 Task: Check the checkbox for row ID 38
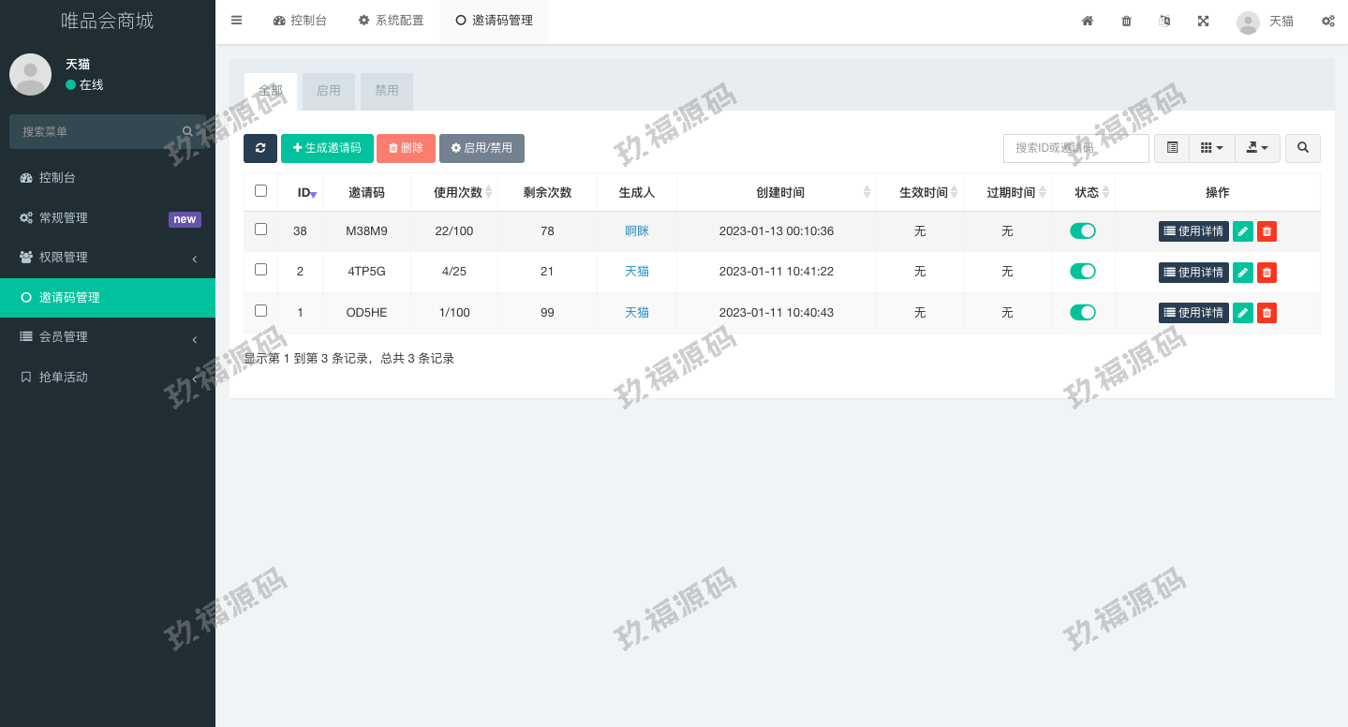pyautogui.click(x=261, y=230)
